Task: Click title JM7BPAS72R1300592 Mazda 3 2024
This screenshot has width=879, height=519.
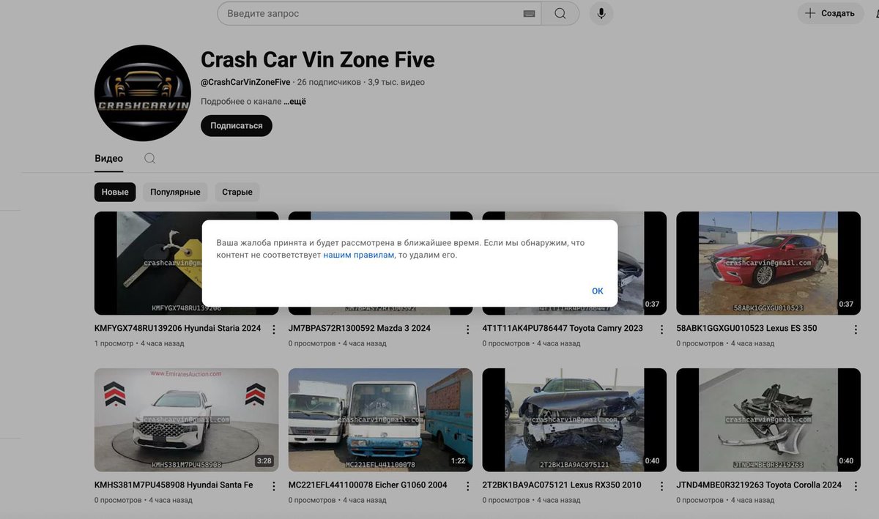Action: click(x=360, y=328)
